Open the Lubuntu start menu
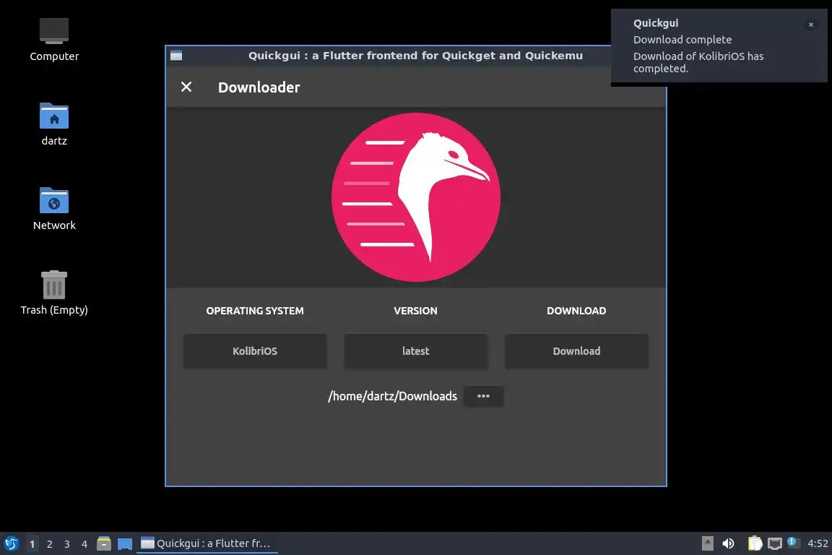This screenshot has height=555, width=832. (x=11, y=543)
